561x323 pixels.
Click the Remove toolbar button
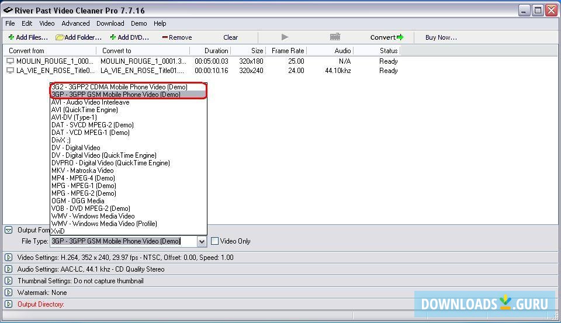[176, 37]
